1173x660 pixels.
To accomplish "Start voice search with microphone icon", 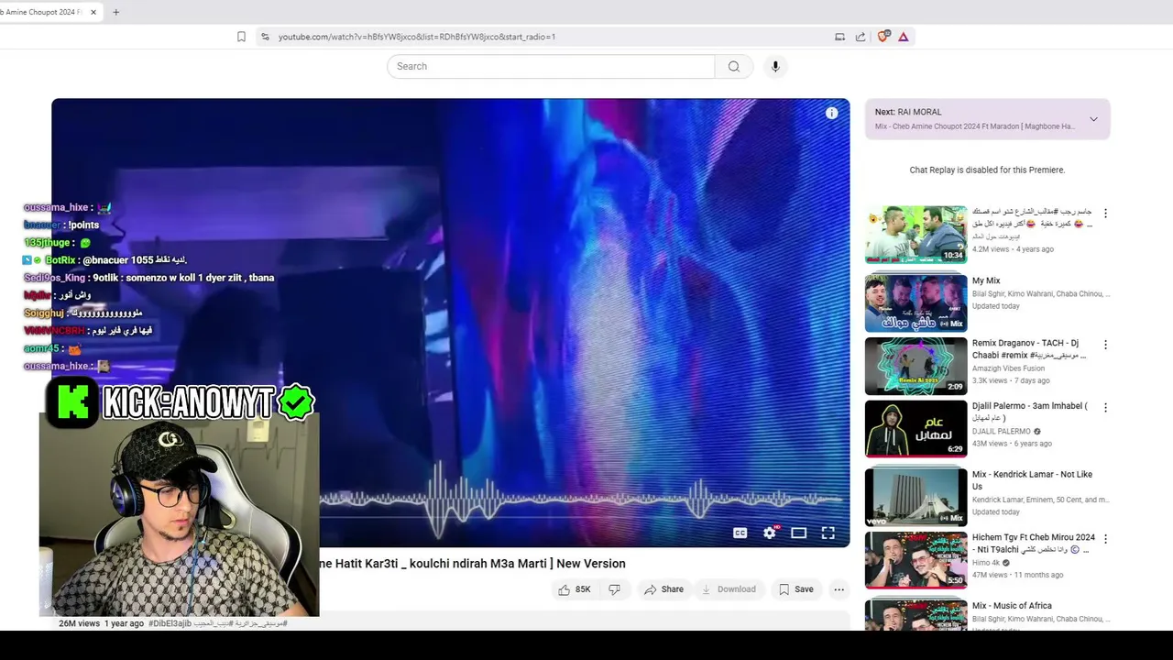I will click(x=775, y=66).
